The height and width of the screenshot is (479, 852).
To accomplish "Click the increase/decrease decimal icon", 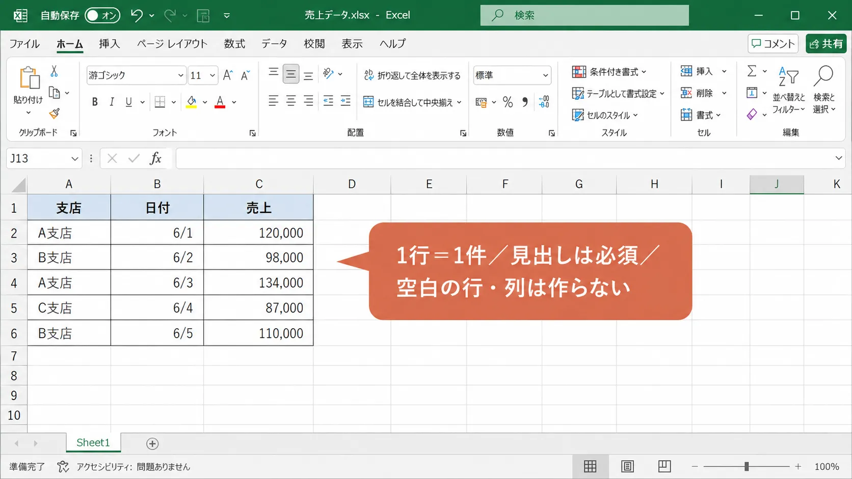I will [x=544, y=102].
